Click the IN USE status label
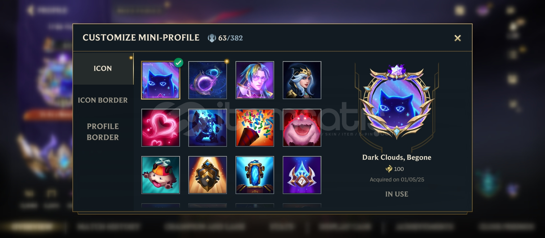The image size is (545, 238). click(x=397, y=194)
